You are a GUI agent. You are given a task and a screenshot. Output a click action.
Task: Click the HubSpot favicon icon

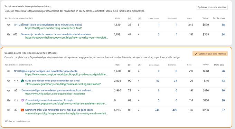(x=22, y=110)
